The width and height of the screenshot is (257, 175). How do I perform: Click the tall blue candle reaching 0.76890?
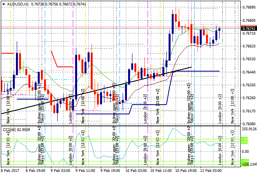(x=173, y=24)
